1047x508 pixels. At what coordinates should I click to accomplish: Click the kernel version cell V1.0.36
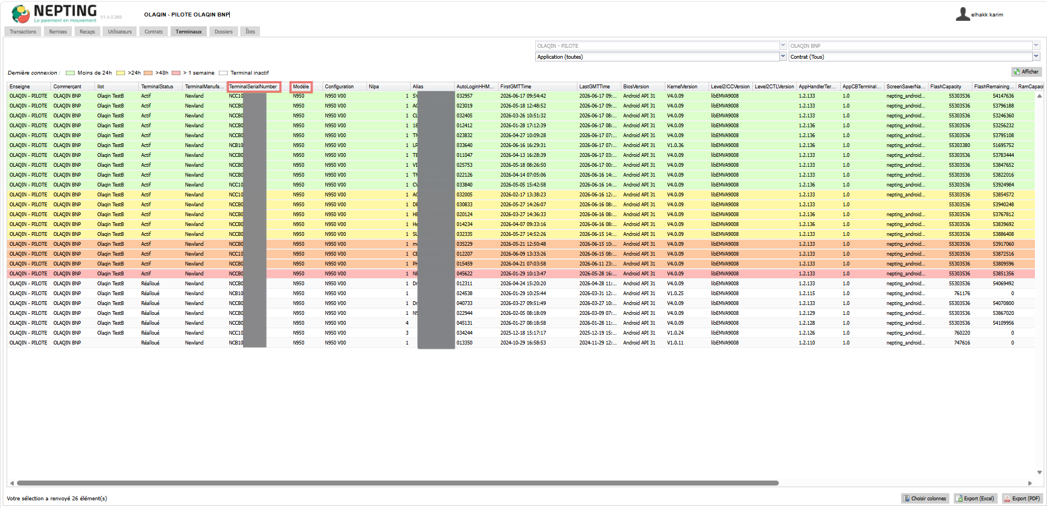675,145
